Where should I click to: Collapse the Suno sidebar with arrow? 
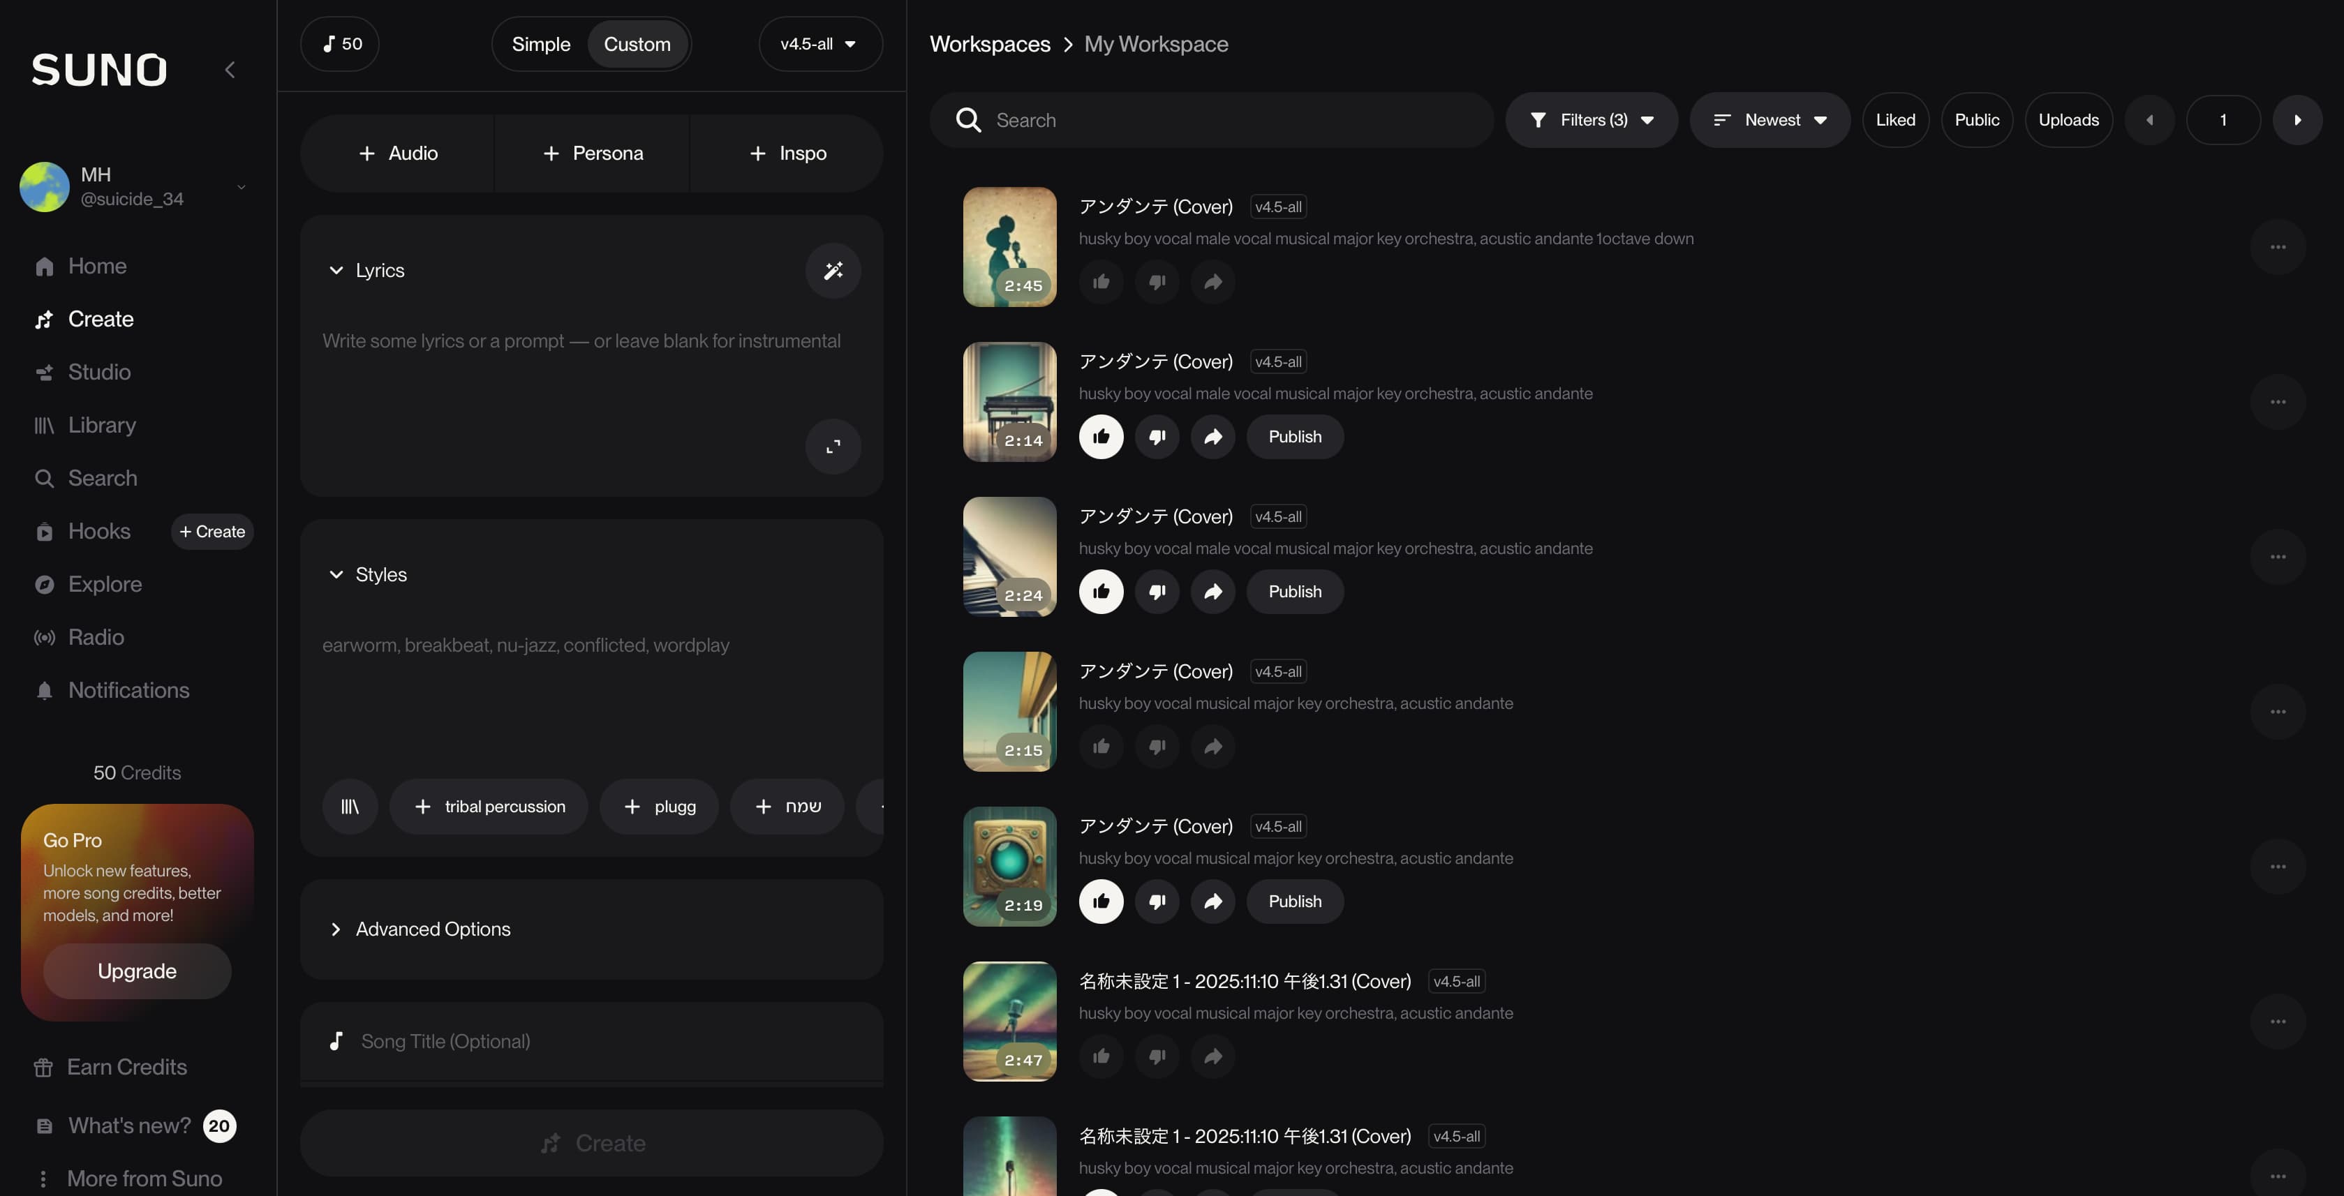click(x=230, y=70)
